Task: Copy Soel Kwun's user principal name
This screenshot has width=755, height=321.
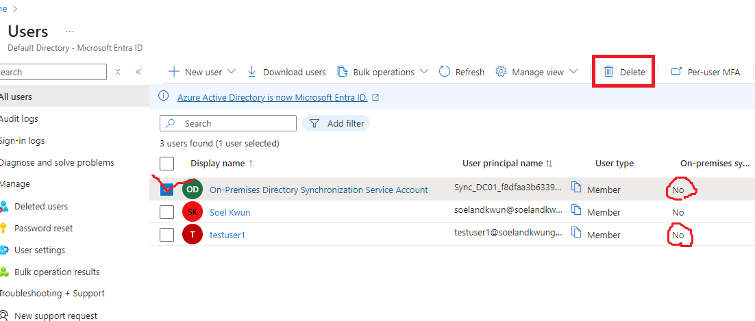Action: (577, 211)
